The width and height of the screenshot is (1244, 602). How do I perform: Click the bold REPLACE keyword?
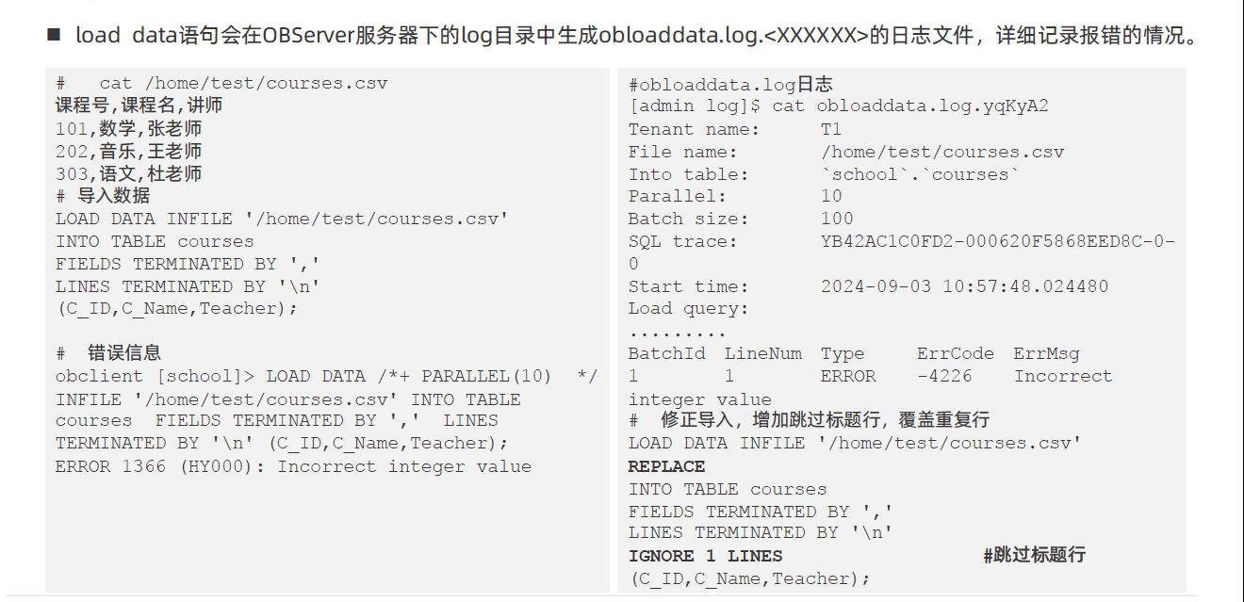tap(667, 466)
